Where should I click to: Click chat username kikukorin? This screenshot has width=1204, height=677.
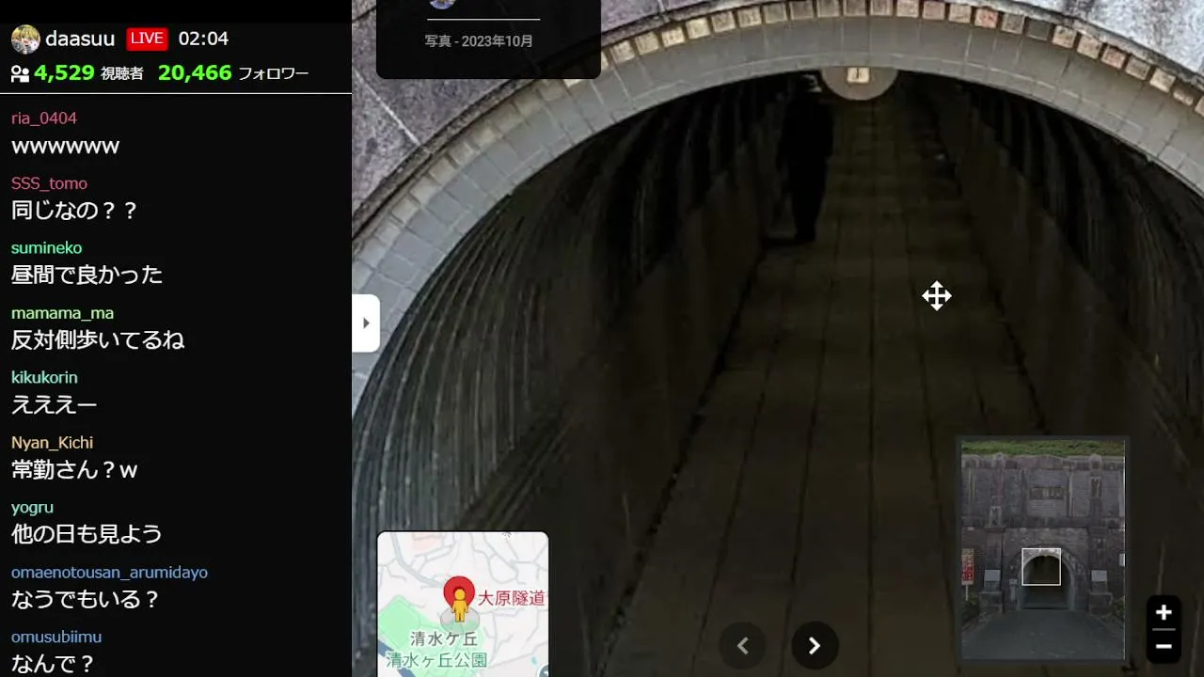[44, 378]
